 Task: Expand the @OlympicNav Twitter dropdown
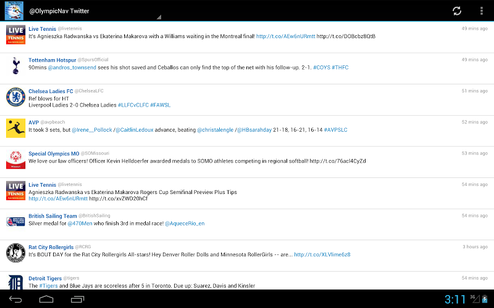click(93, 12)
